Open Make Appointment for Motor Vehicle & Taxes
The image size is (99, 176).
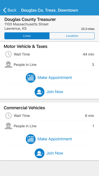[x=55, y=78]
